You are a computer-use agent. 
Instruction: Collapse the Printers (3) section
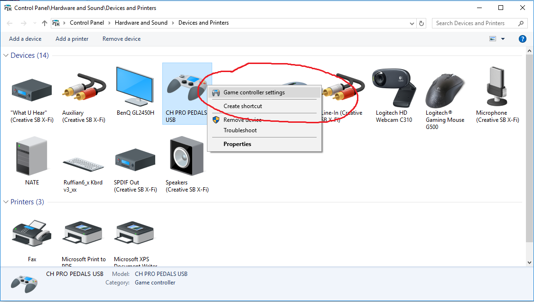tap(6, 202)
